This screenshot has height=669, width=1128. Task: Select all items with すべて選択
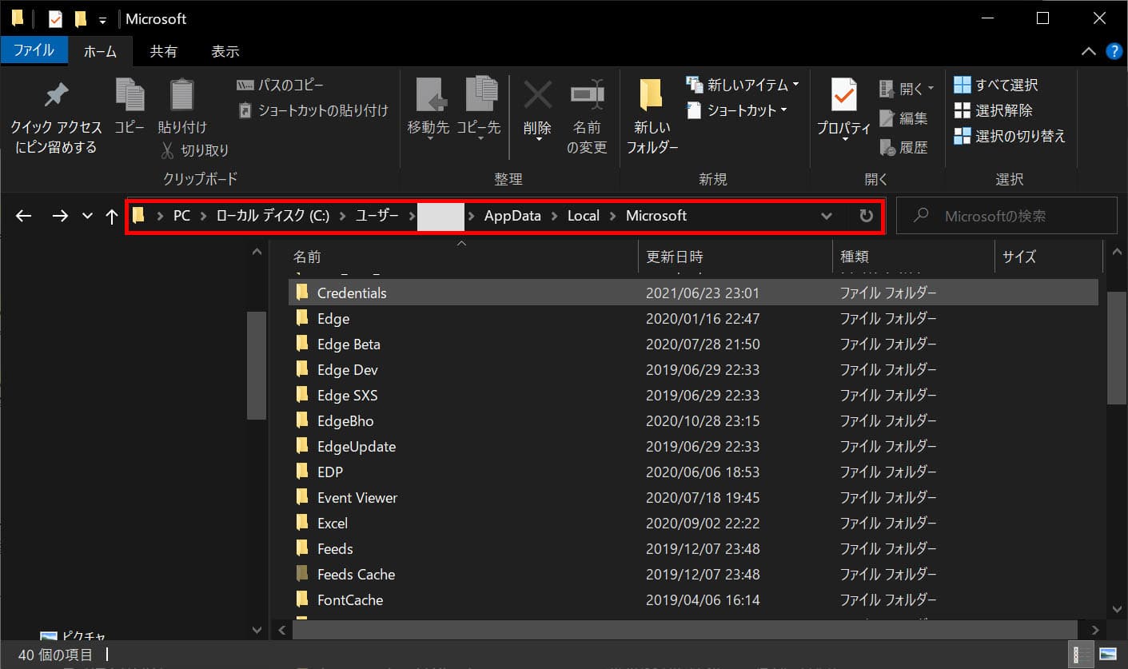(x=996, y=85)
